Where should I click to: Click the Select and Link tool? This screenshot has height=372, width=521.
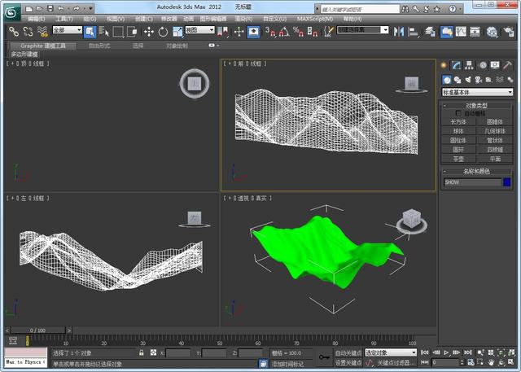pyautogui.click(x=13, y=32)
